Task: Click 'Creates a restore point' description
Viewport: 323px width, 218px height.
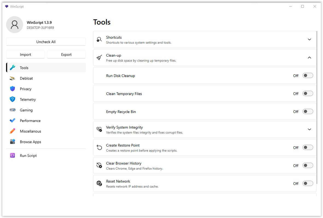Action: tap(142, 151)
